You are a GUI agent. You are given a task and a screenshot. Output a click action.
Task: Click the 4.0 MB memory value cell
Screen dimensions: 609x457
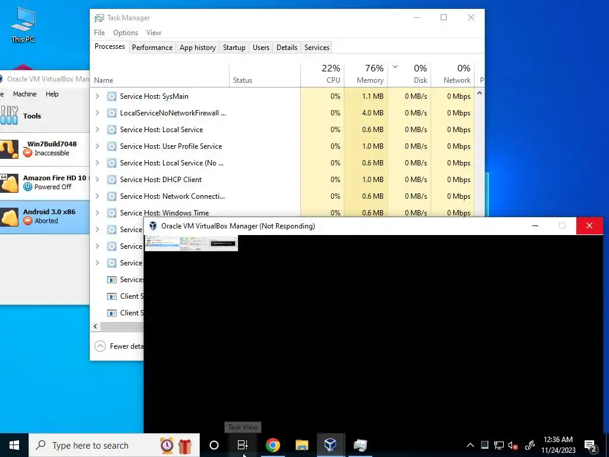point(366,113)
